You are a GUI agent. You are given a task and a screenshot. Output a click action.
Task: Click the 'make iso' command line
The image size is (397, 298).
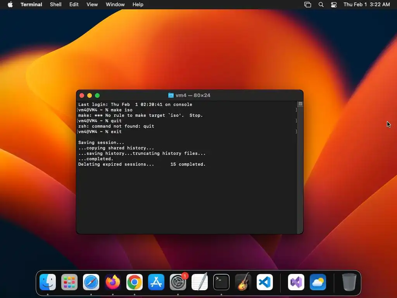point(105,110)
